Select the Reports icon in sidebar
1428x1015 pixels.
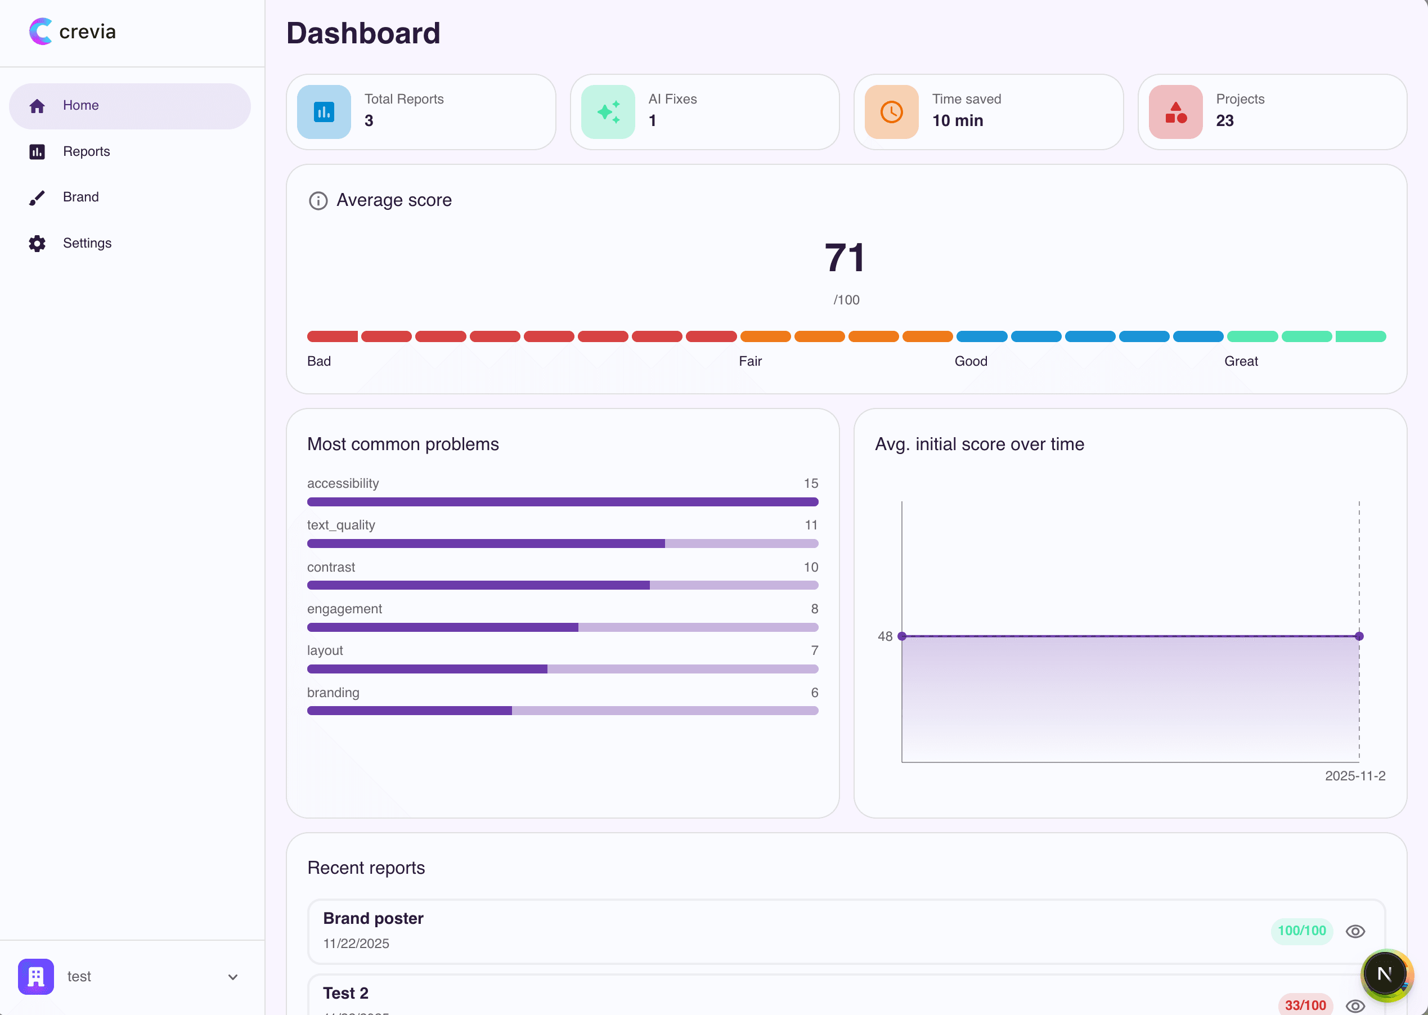click(x=37, y=151)
